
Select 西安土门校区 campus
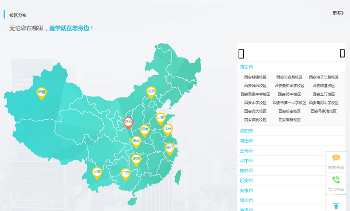(x=323, y=94)
